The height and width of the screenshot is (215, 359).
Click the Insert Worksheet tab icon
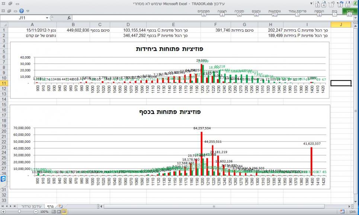(61, 206)
